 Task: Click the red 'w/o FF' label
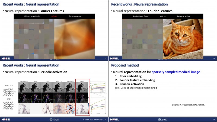[54, 16]
